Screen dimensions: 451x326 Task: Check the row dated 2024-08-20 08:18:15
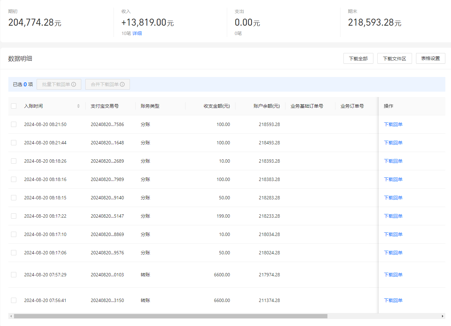[x=14, y=198]
